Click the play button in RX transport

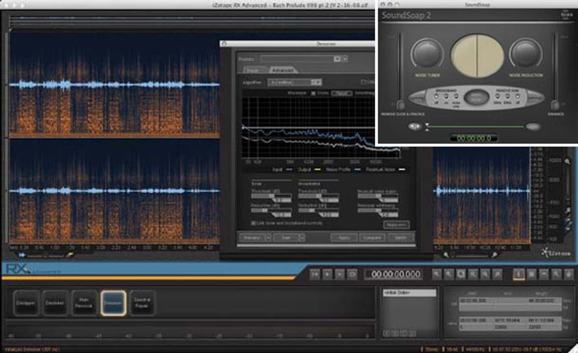327,274
